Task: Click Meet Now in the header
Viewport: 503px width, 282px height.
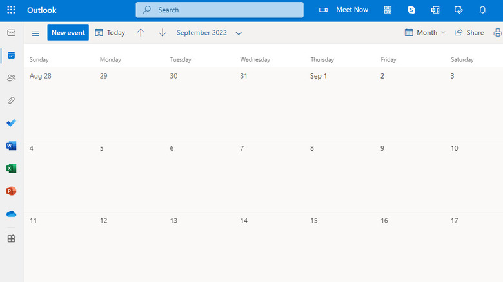Action: pyautogui.click(x=344, y=10)
